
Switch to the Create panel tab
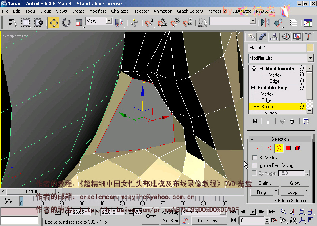click(251, 36)
